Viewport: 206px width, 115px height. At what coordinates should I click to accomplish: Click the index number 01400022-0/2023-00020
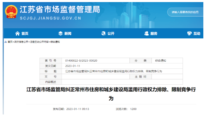tap(81, 61)
